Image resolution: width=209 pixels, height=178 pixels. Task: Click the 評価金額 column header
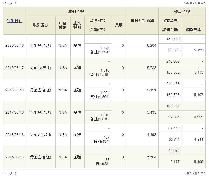point(170,30)
